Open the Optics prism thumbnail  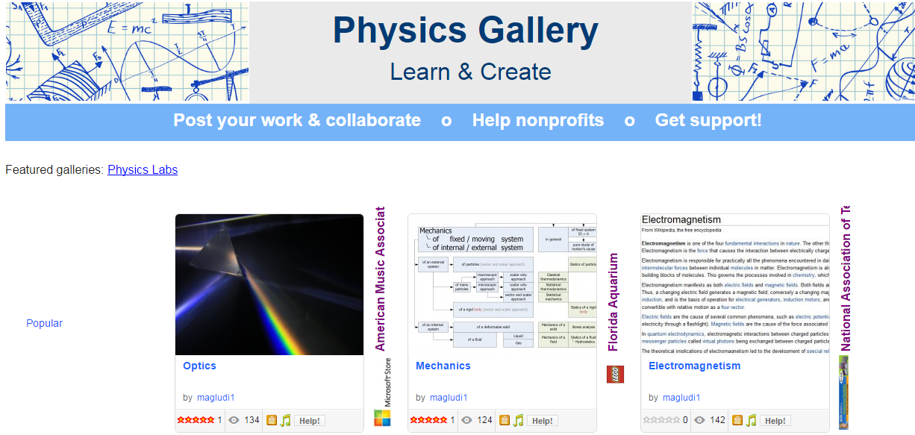tap(269, 284)
